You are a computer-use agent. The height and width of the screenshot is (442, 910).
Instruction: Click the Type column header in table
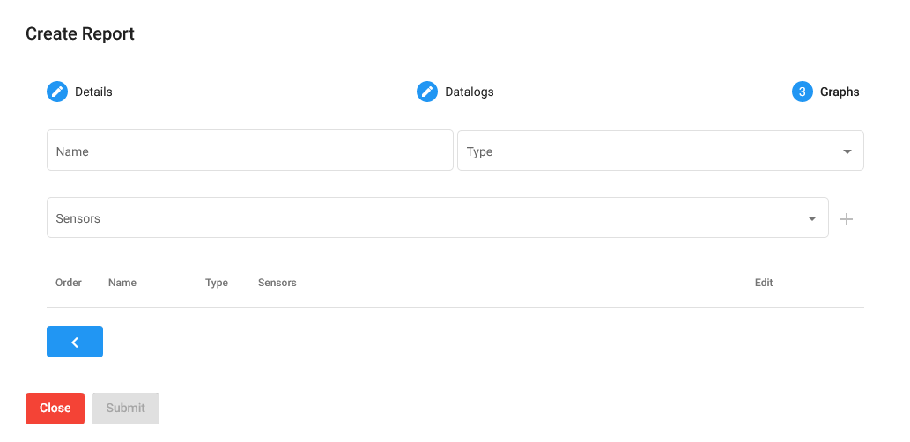point(217,283)
